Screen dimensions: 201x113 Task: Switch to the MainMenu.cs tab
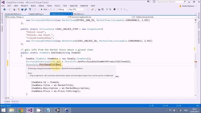79,14
